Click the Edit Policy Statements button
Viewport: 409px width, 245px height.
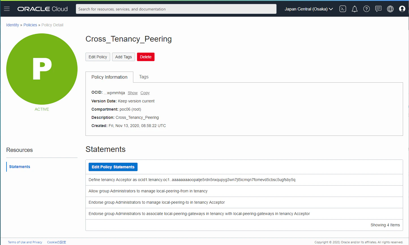[113, 167]
